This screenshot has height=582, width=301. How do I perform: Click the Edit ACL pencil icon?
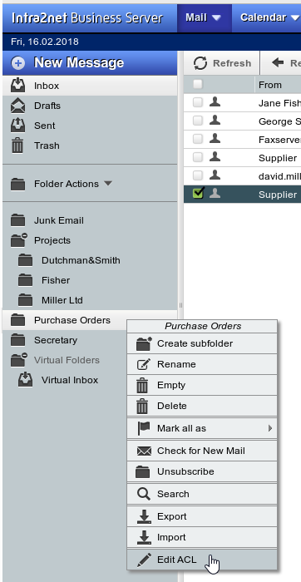[144, 560]
